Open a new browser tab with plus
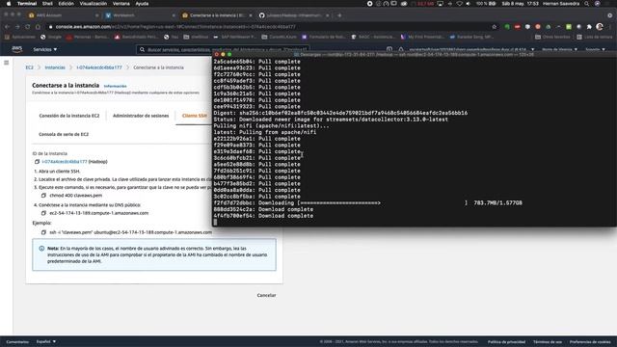This screenshot has width=617, height=347. (339, 15)
